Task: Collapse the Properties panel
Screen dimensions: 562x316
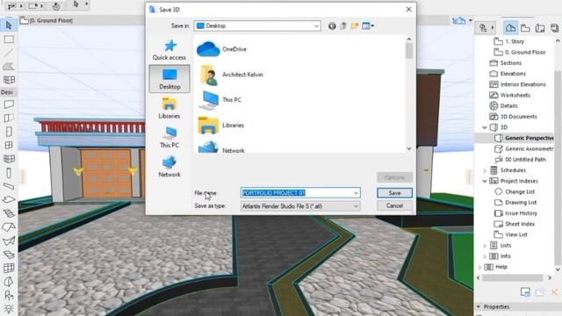Action: pos(479,307)
